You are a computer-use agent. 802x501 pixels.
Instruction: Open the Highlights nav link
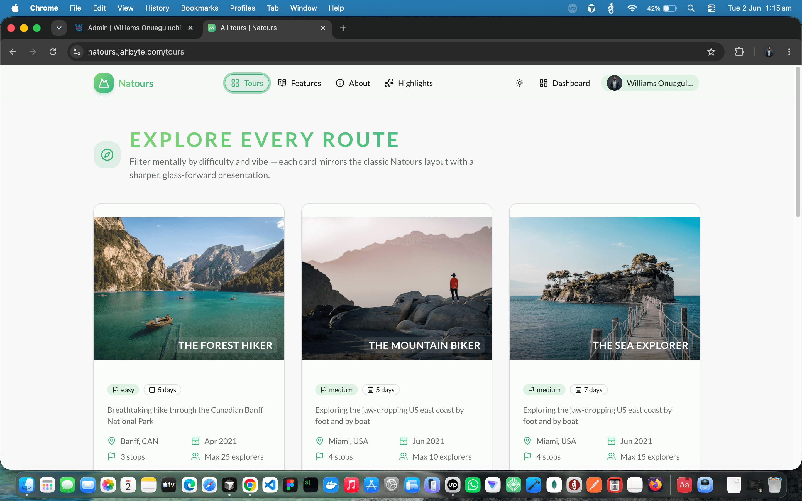coord(409,83)
